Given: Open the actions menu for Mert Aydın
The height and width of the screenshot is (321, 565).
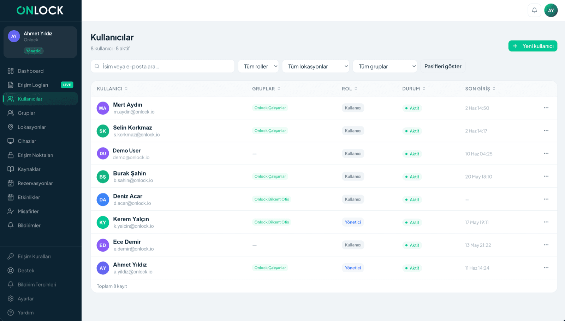Looking at the screenshot, I should pos(546,108).
